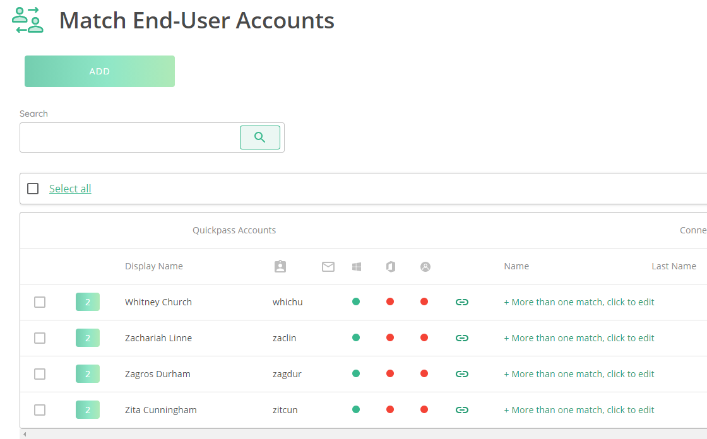Click the Last Name column header
Image resolution: width=707 pixels, height=439 pixels.
pos(674,266)
